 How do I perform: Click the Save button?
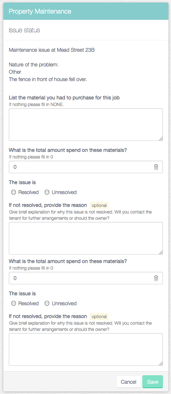point(152,382)
